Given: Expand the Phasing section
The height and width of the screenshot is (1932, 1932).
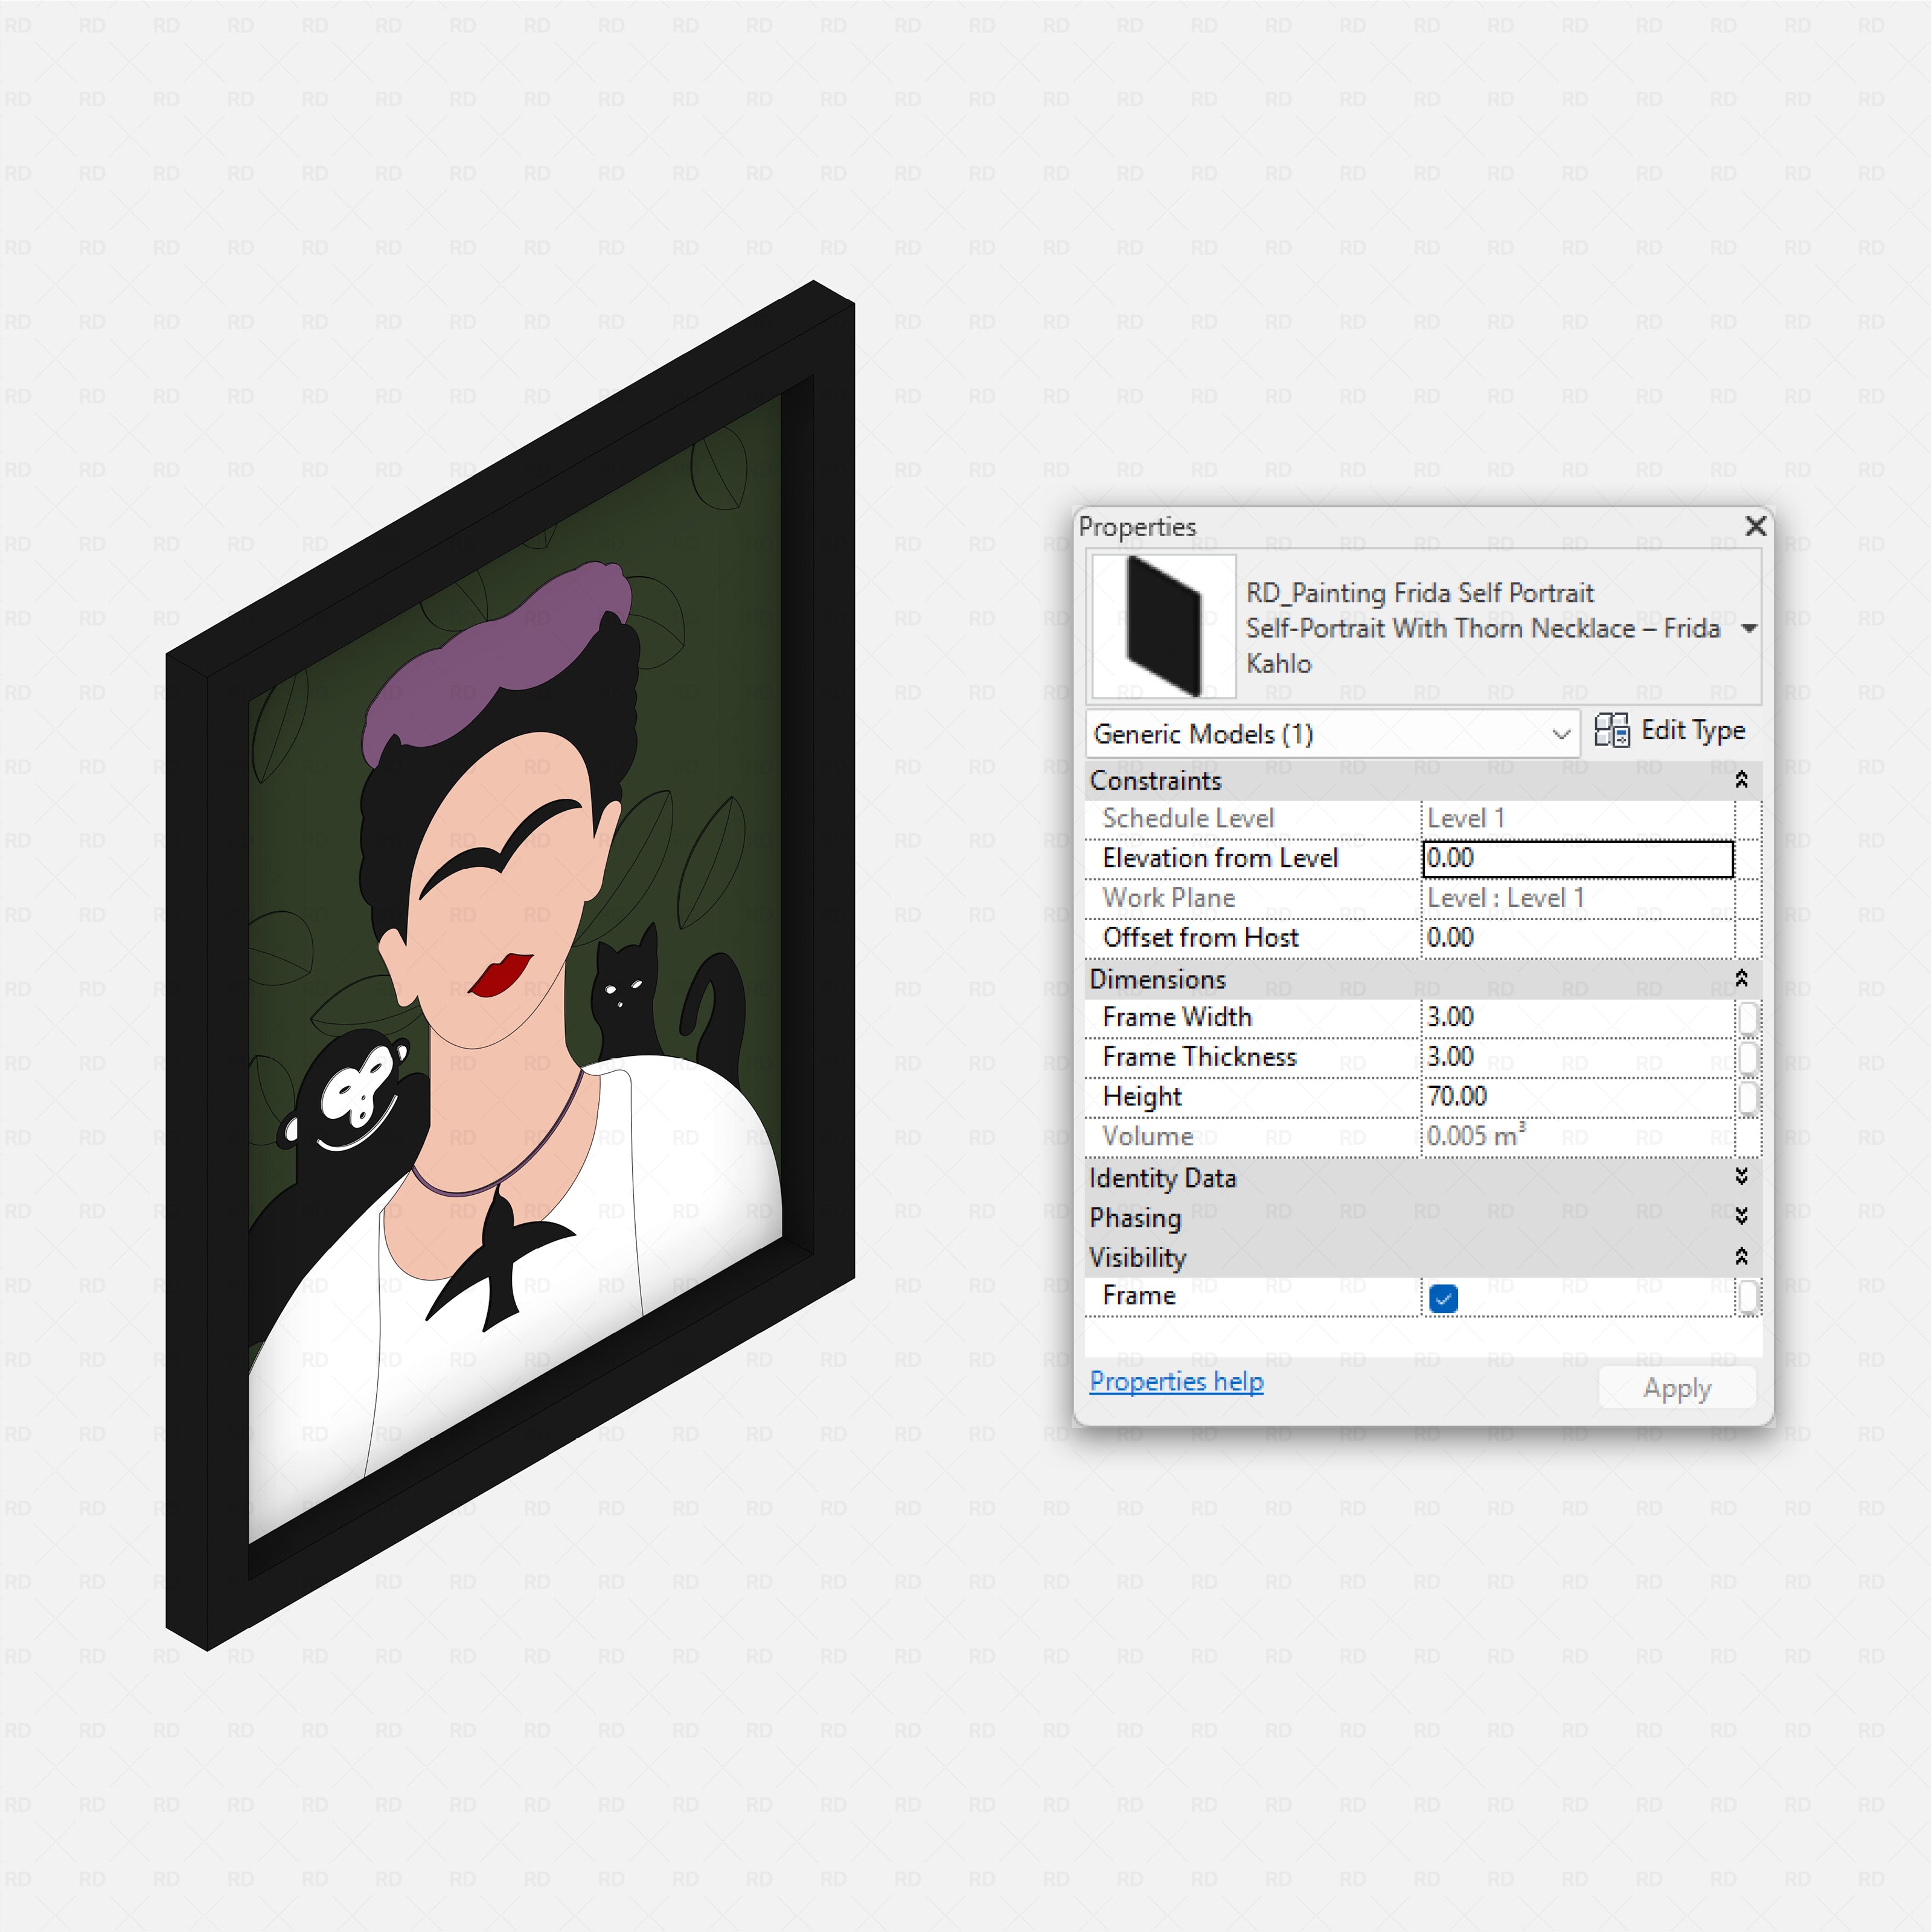Looking at the screenshot, I should point(1742,1218).
